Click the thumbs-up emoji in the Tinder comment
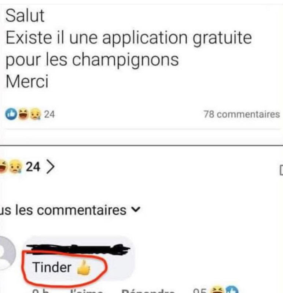 pos(84,268)
